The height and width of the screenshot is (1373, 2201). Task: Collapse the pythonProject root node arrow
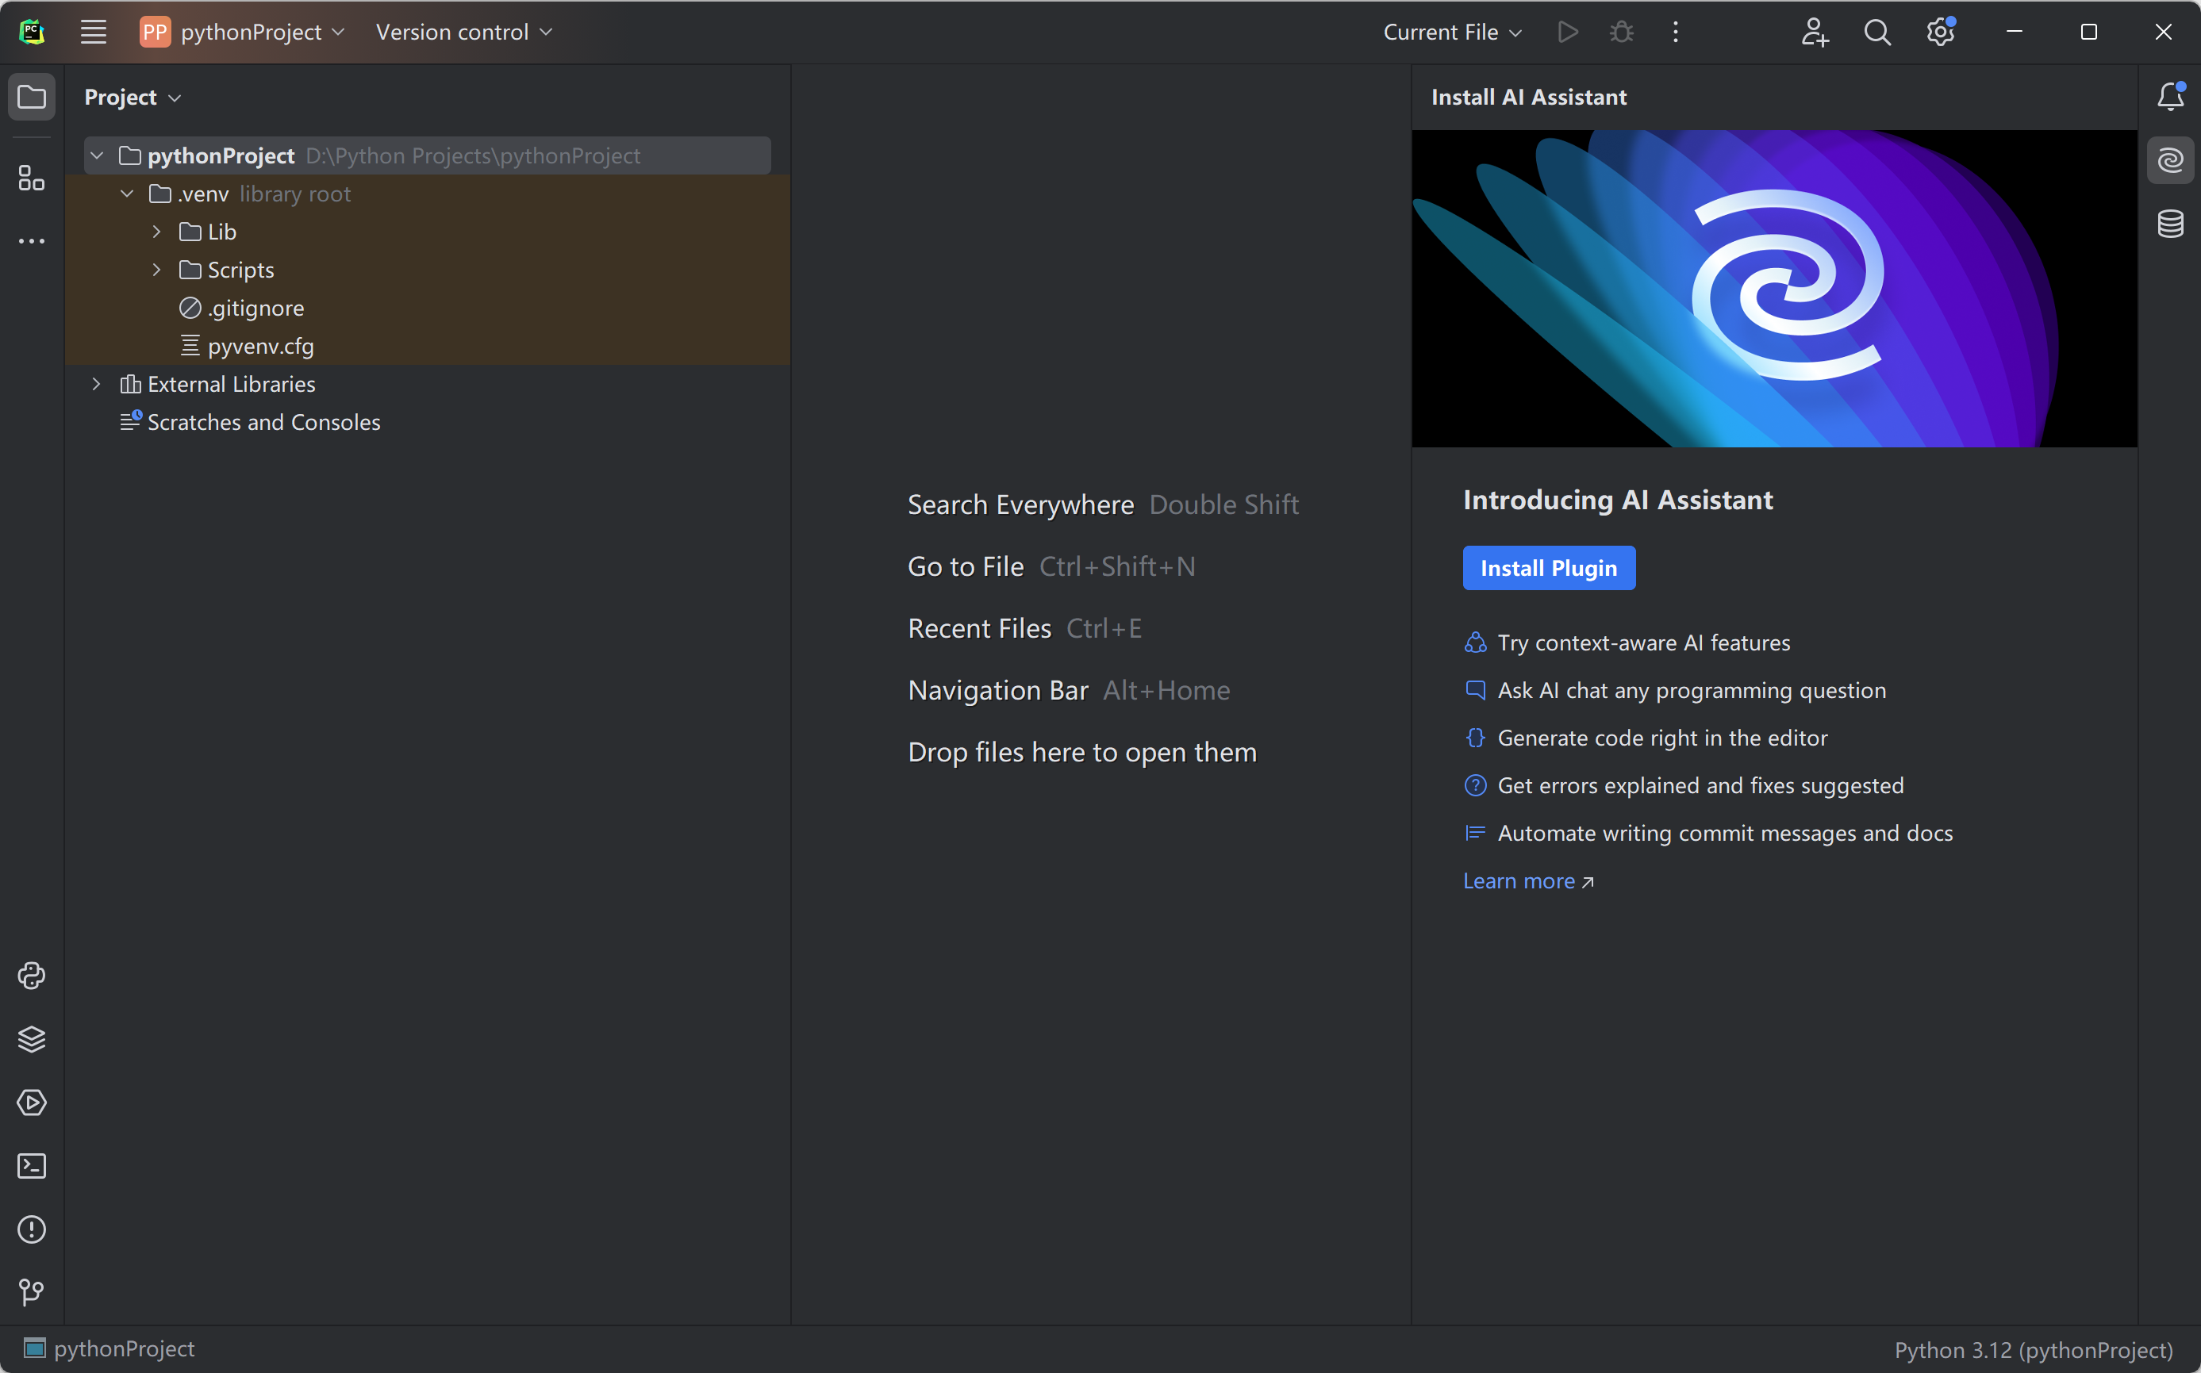click(98, 156)
